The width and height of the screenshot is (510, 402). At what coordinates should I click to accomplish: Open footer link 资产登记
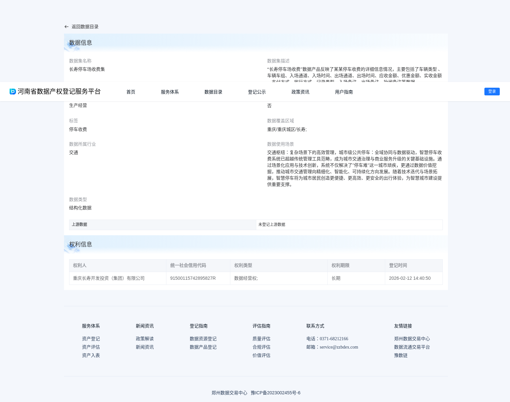point(91,339)
